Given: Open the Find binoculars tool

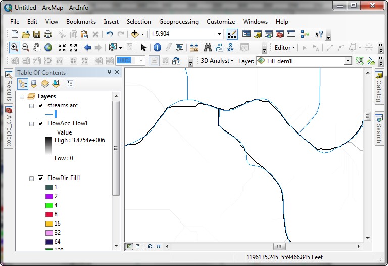Looking at the screenshot, I should 208,48.
